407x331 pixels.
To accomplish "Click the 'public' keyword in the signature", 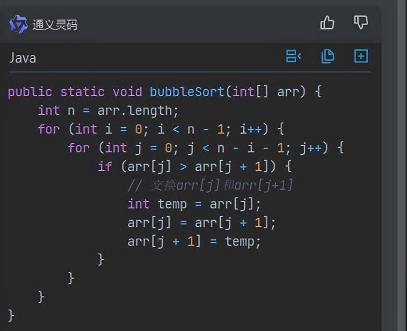I will 30,91.
